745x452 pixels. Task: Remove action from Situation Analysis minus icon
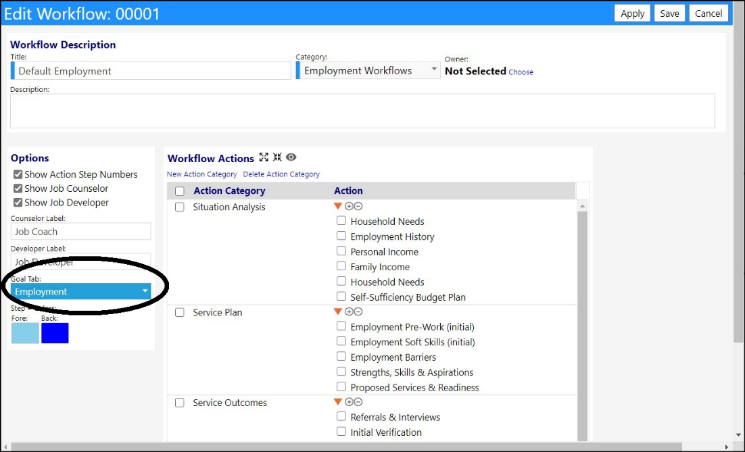[x=358, y=207]
